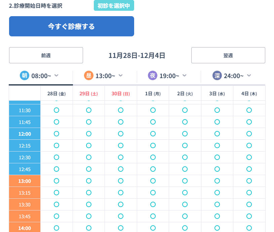The height and width of the screenshot is (232, 274).
Task: Expand the 13:00~ daytime chevron
Action: tap(121, 75)
